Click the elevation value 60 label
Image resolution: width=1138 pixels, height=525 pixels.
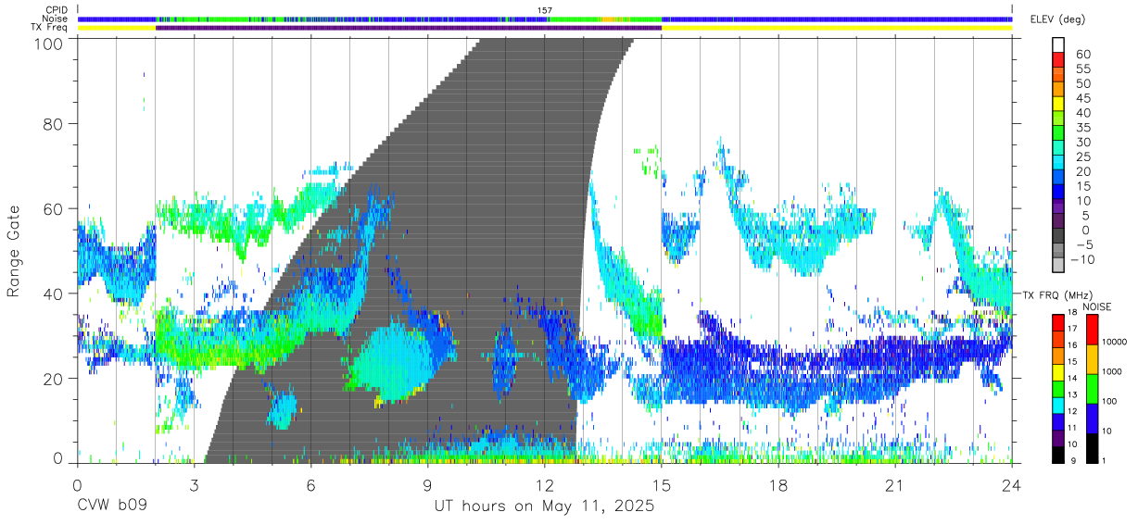1082,54
